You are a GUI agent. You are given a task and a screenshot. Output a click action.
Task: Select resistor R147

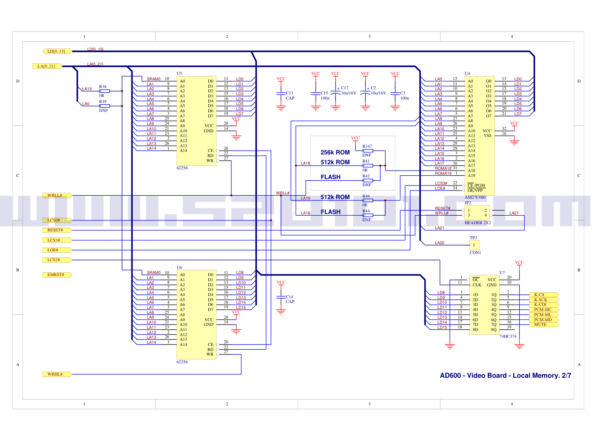click(368, 151)
